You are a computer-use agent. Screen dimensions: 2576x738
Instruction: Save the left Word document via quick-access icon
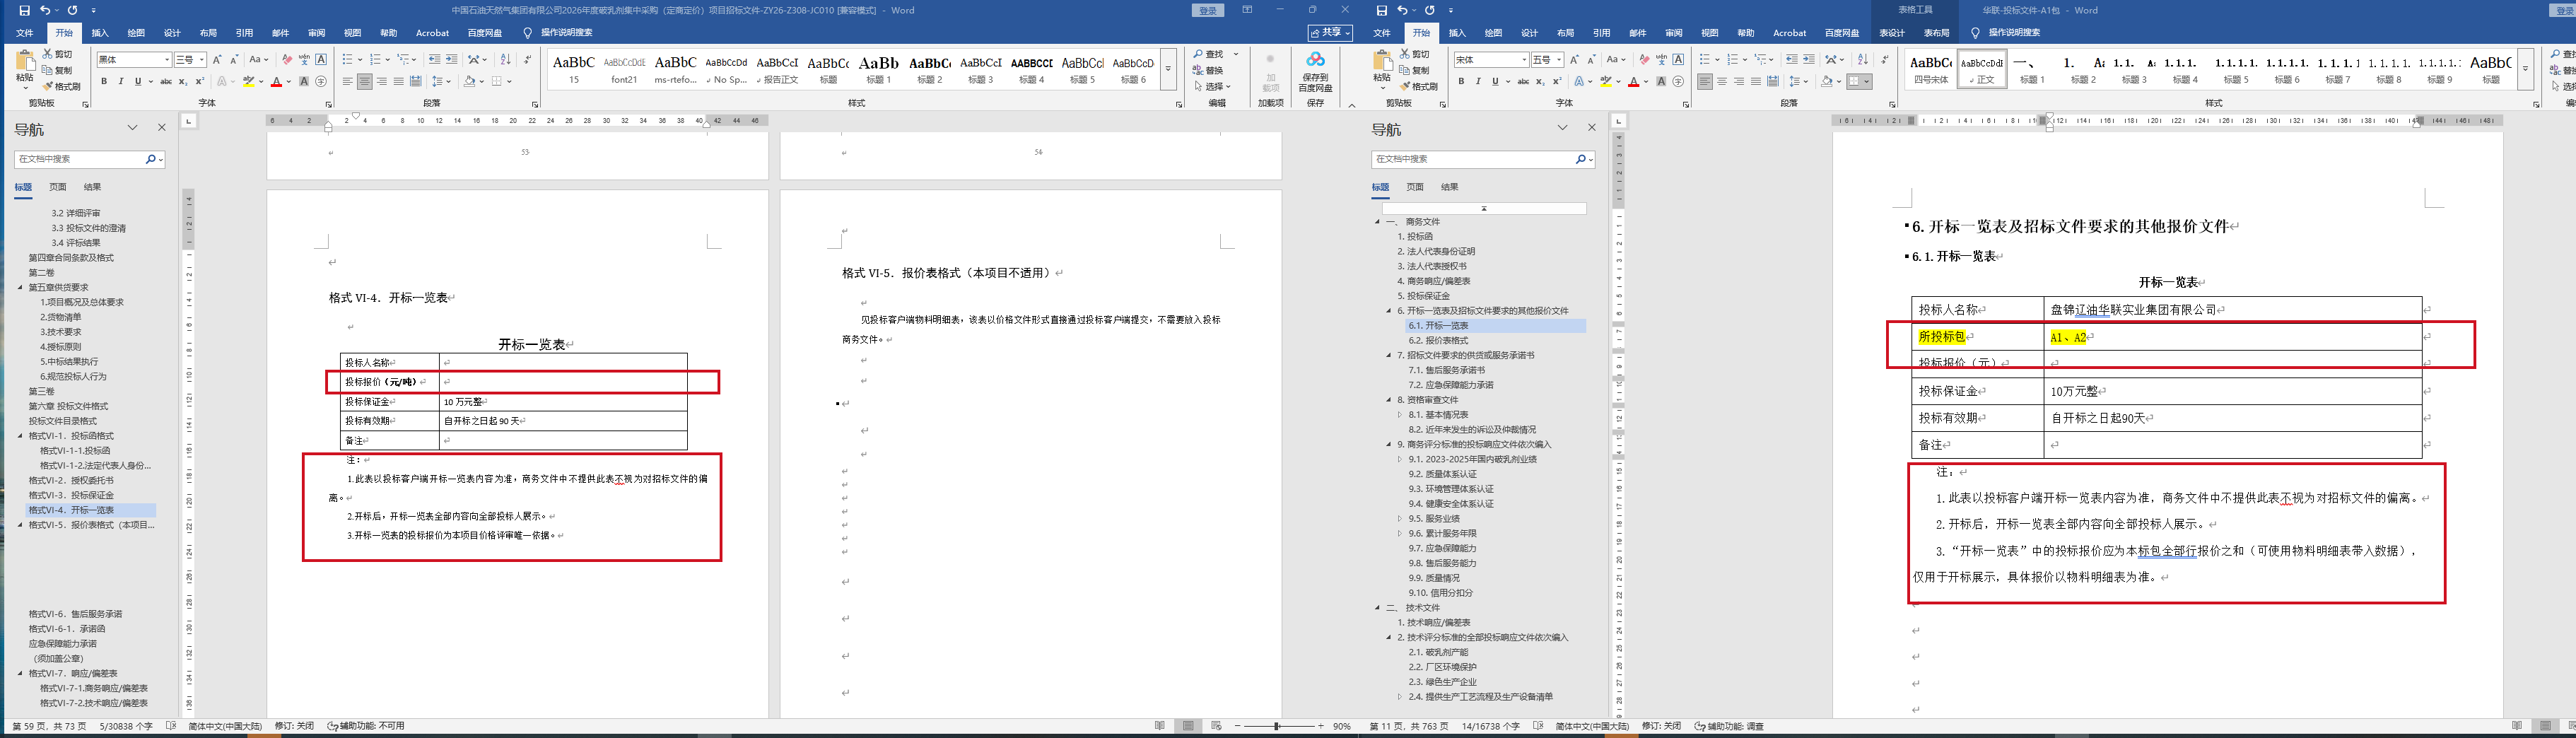tap(24, 10)
